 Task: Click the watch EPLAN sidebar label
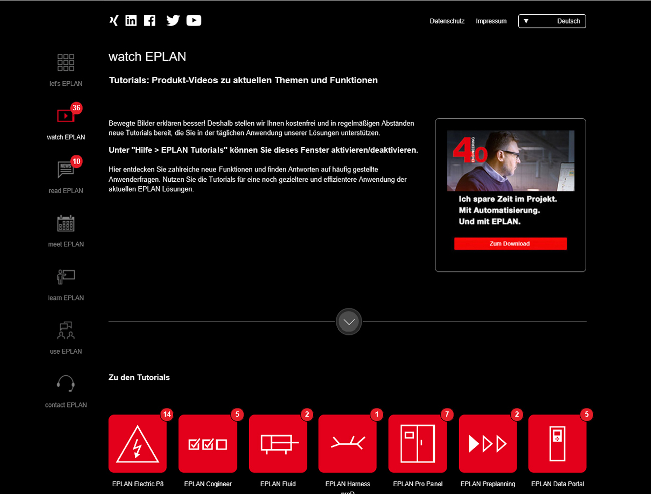[x=66, y=137]
